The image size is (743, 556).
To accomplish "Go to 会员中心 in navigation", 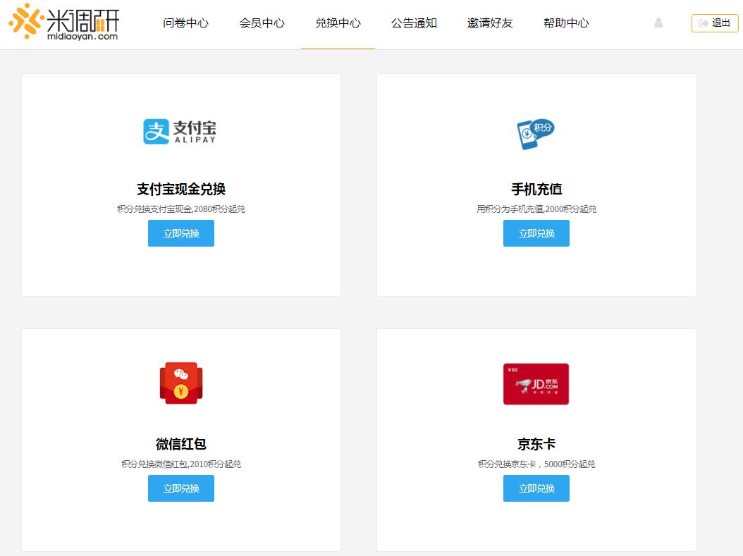I will point(262,23).
